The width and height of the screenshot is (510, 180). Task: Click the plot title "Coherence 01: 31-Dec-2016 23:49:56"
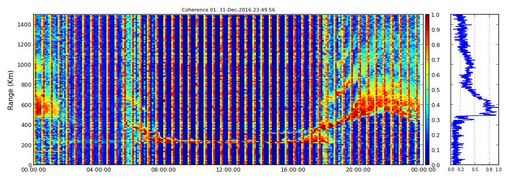pos(228,10)
